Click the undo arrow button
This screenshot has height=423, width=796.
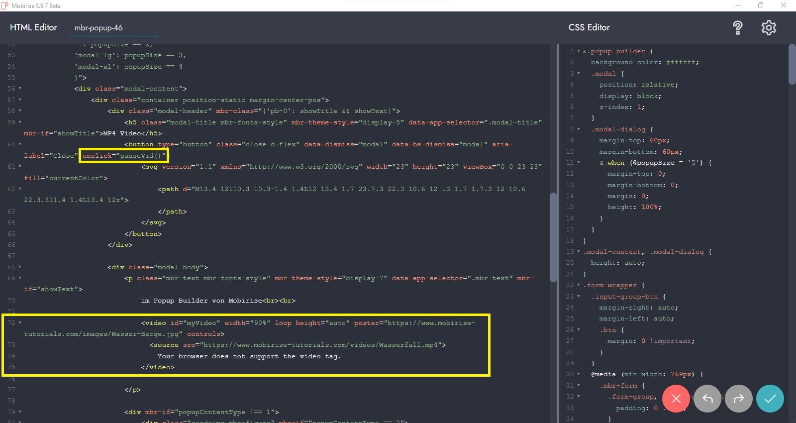click(707, 399)
